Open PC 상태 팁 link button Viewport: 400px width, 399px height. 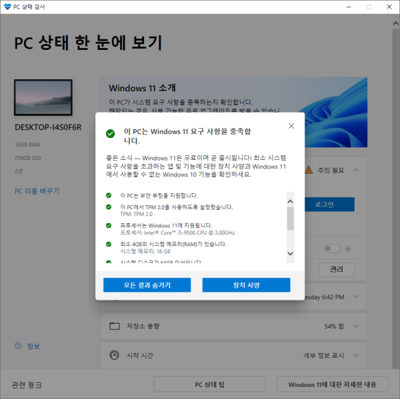210,384
